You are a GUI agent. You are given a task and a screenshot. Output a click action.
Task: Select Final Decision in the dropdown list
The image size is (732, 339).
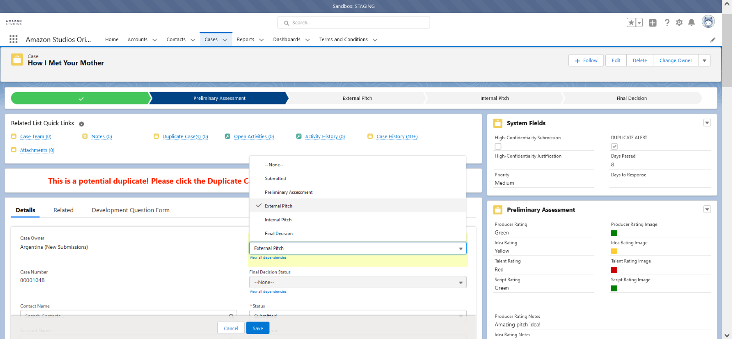358,234
